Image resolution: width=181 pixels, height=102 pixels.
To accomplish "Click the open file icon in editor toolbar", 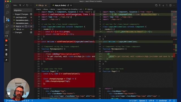I will coord(156,5).
